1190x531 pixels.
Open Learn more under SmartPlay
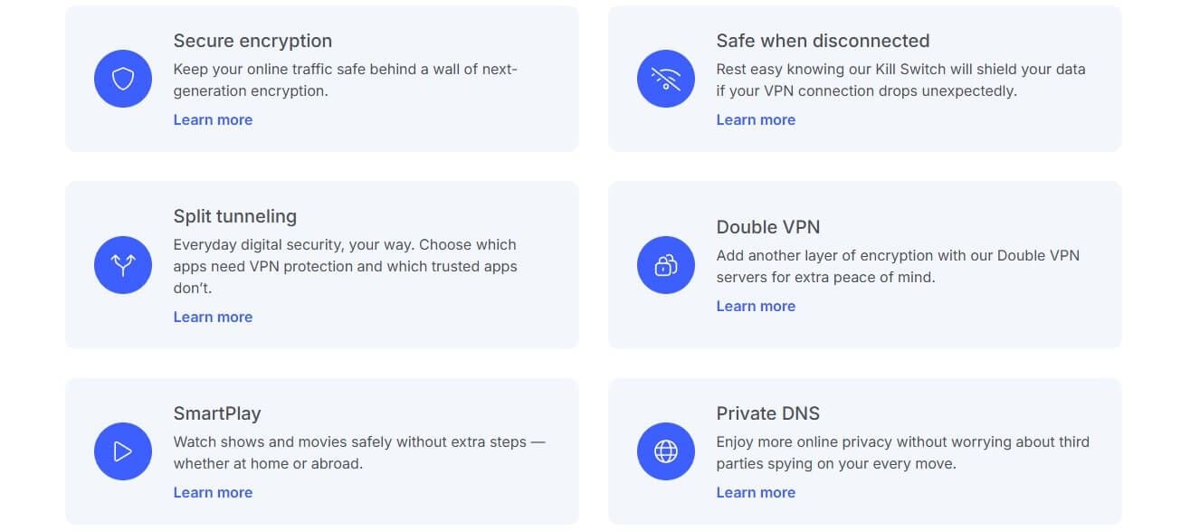coord(213,492)
